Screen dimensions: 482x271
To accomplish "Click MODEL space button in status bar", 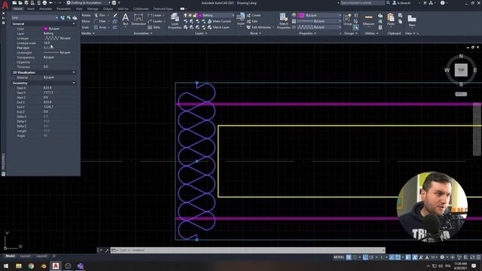I will coord(339,257).
